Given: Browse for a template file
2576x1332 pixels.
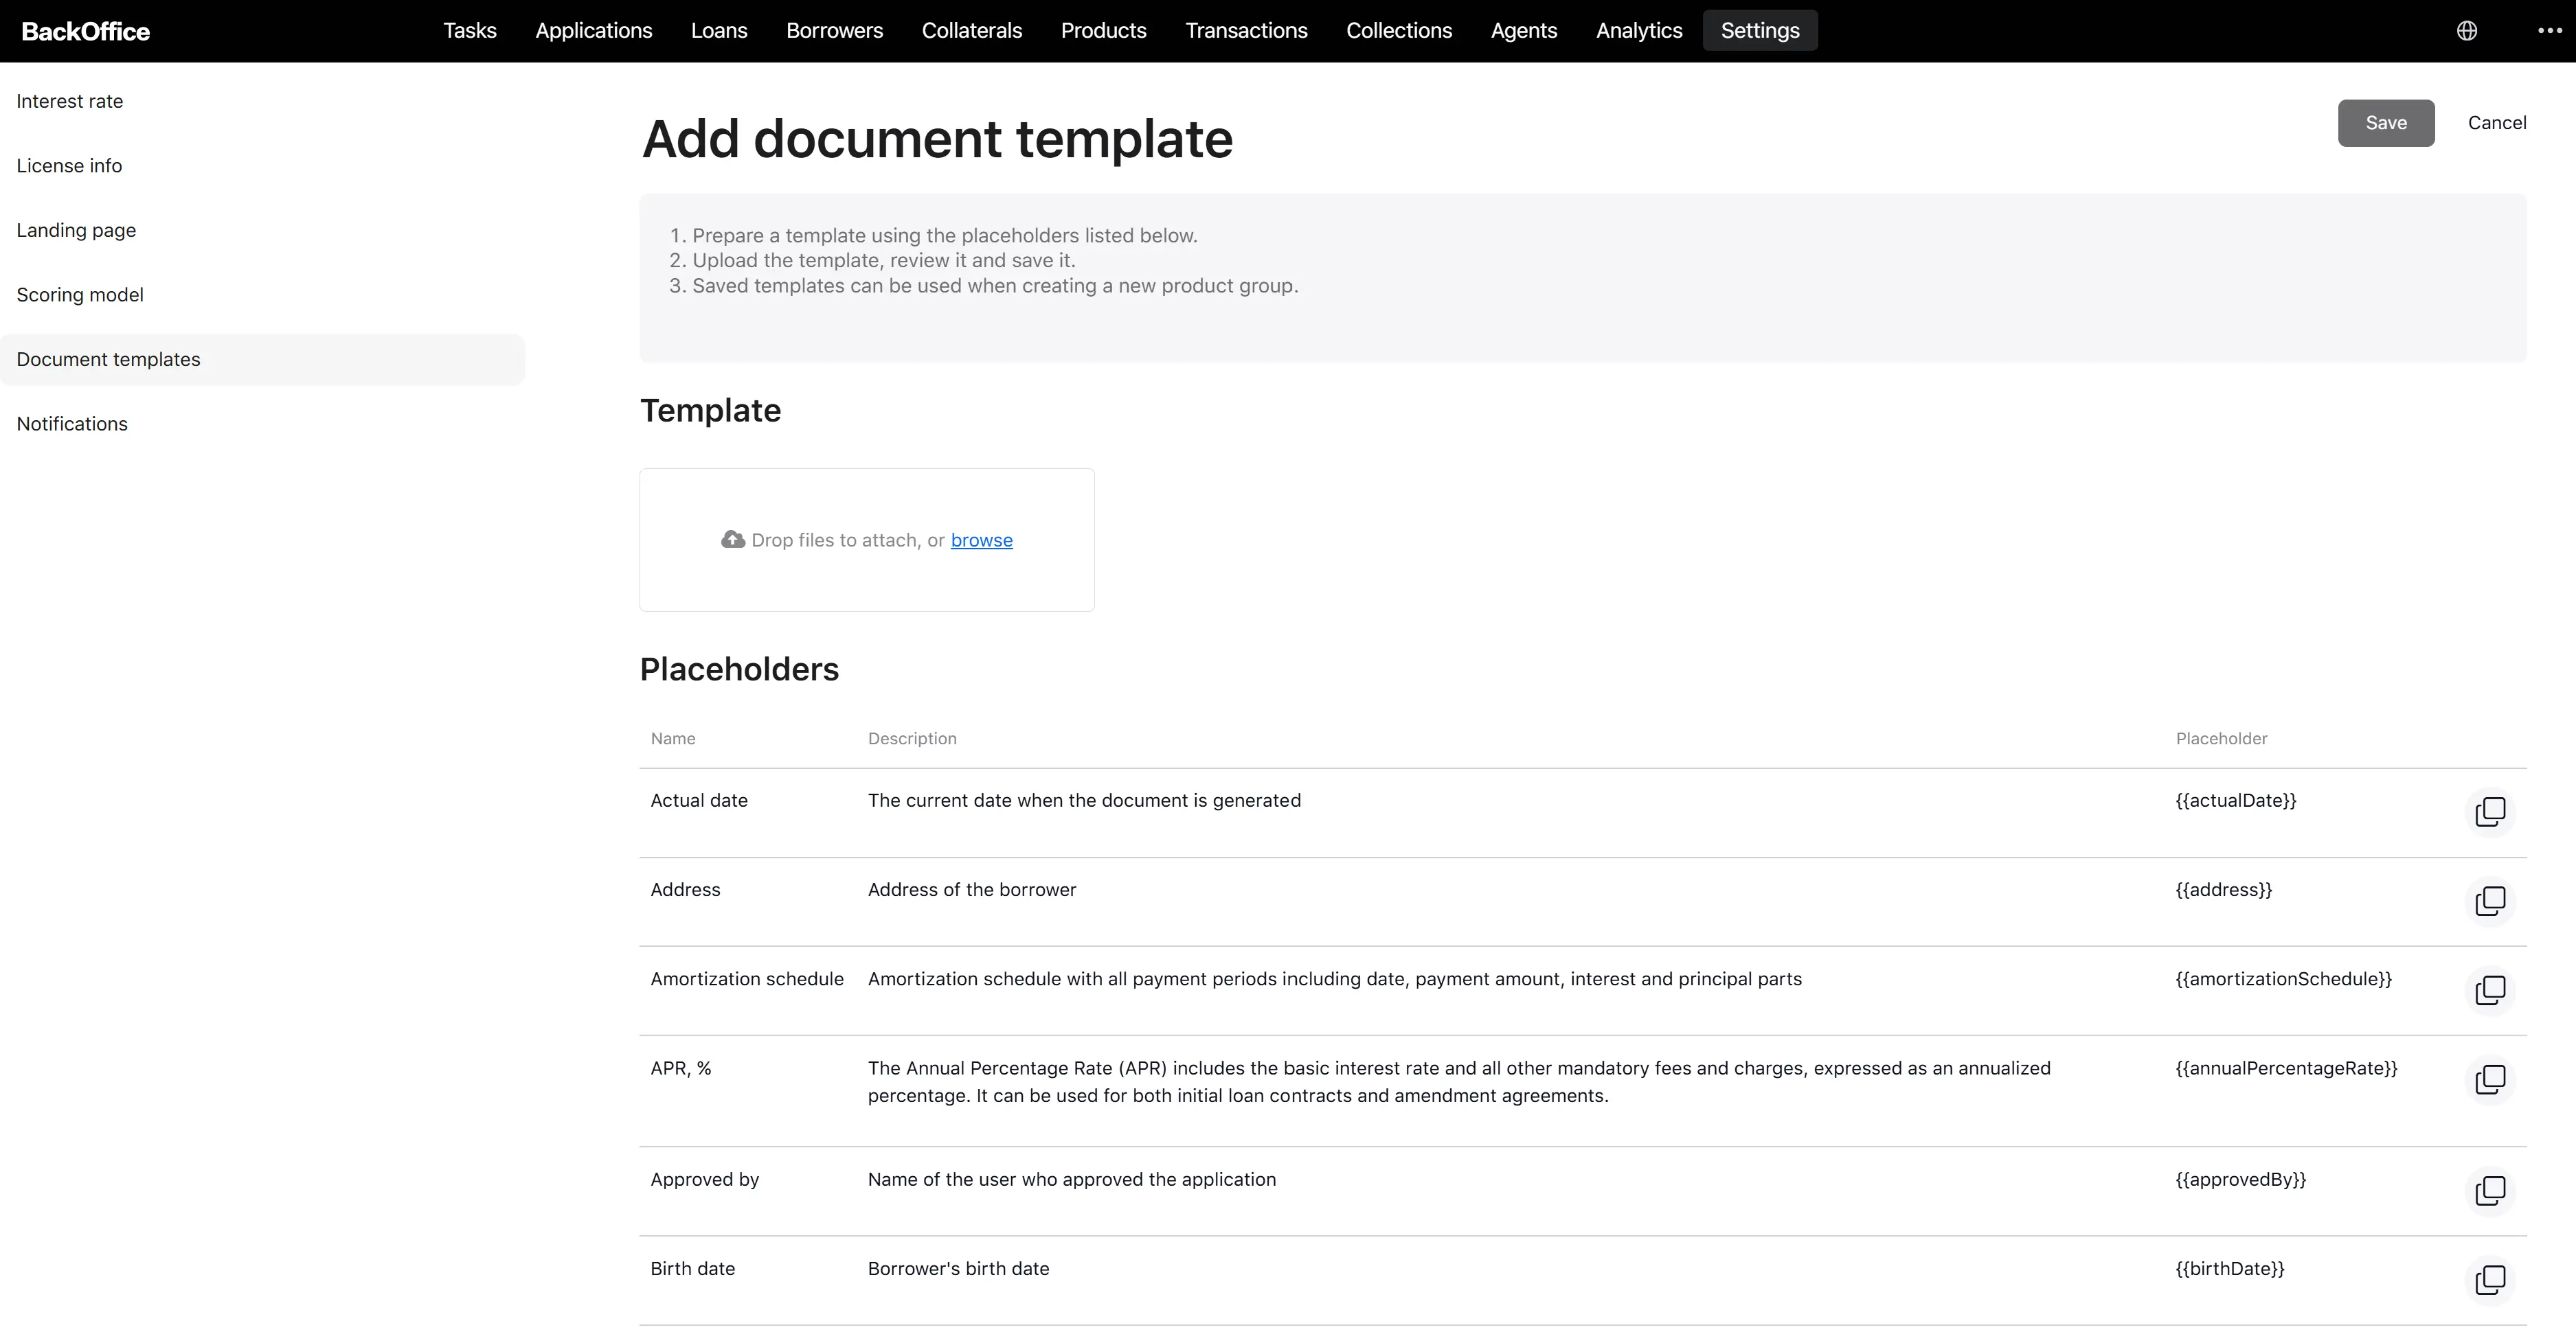Looking at the screenshot, I should tap(981, 540).
